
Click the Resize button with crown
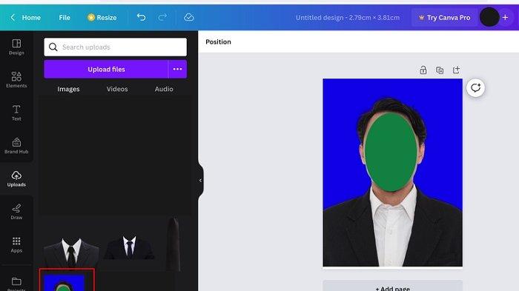(102, 18)
